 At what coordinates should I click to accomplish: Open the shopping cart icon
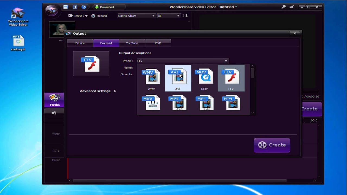[292, 7]
